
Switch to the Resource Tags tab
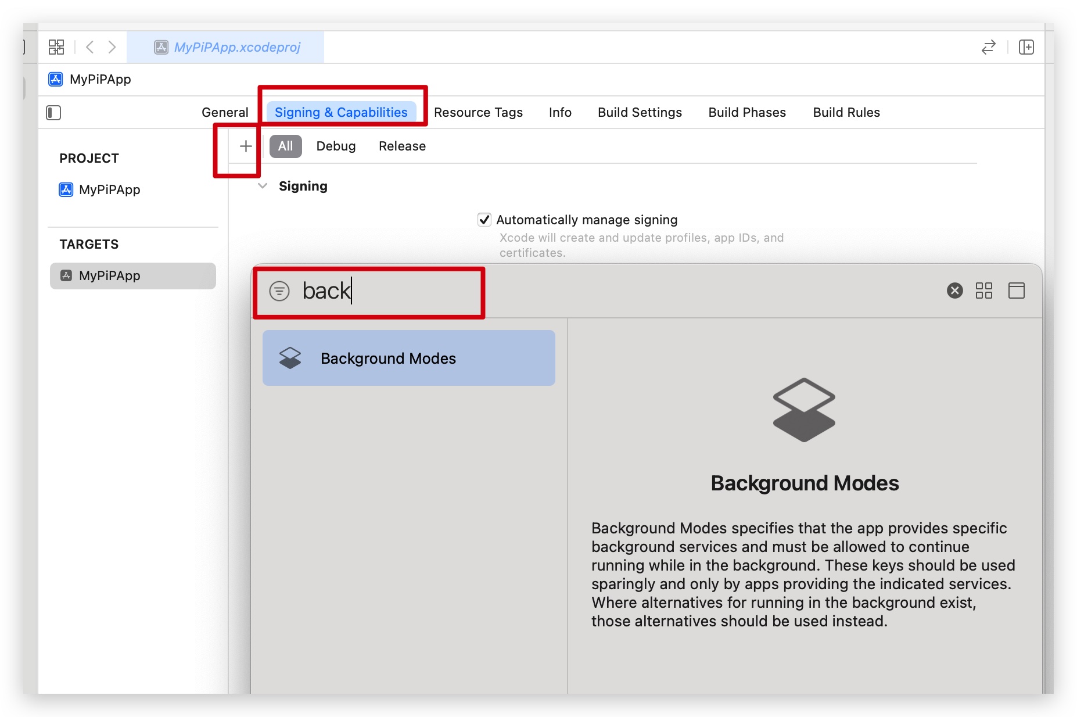tap(478, 113)
